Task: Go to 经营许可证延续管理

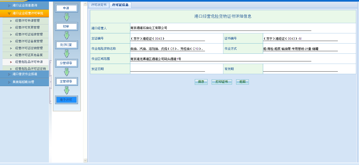Action: click(29, 34)
